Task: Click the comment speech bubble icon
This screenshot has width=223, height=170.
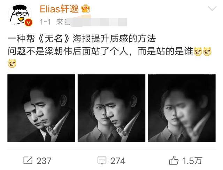Action: point(102,161)
